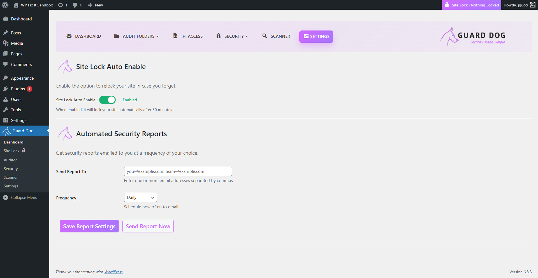
Task: Click the plus icon next to New
Action: [90, 5]
